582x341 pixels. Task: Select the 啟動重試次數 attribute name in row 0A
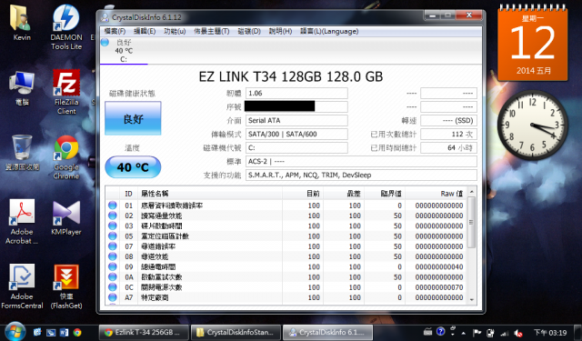tap(162, 276)
